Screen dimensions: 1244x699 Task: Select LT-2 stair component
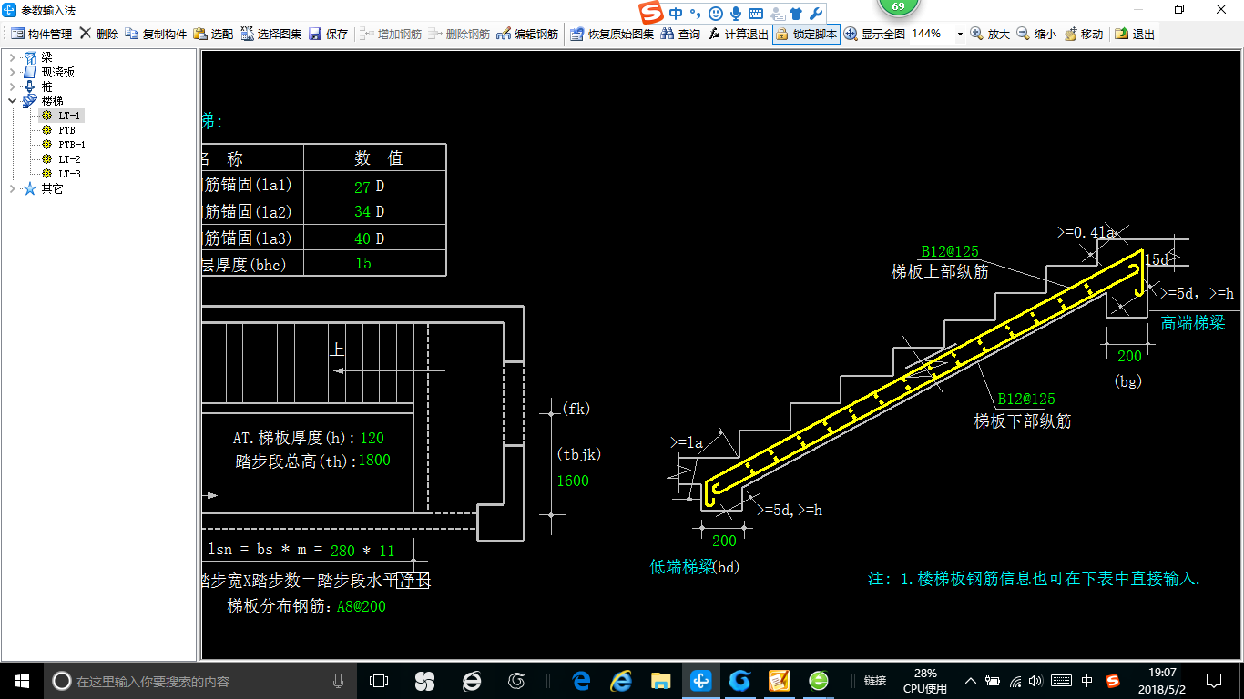[x=70, y=159]
